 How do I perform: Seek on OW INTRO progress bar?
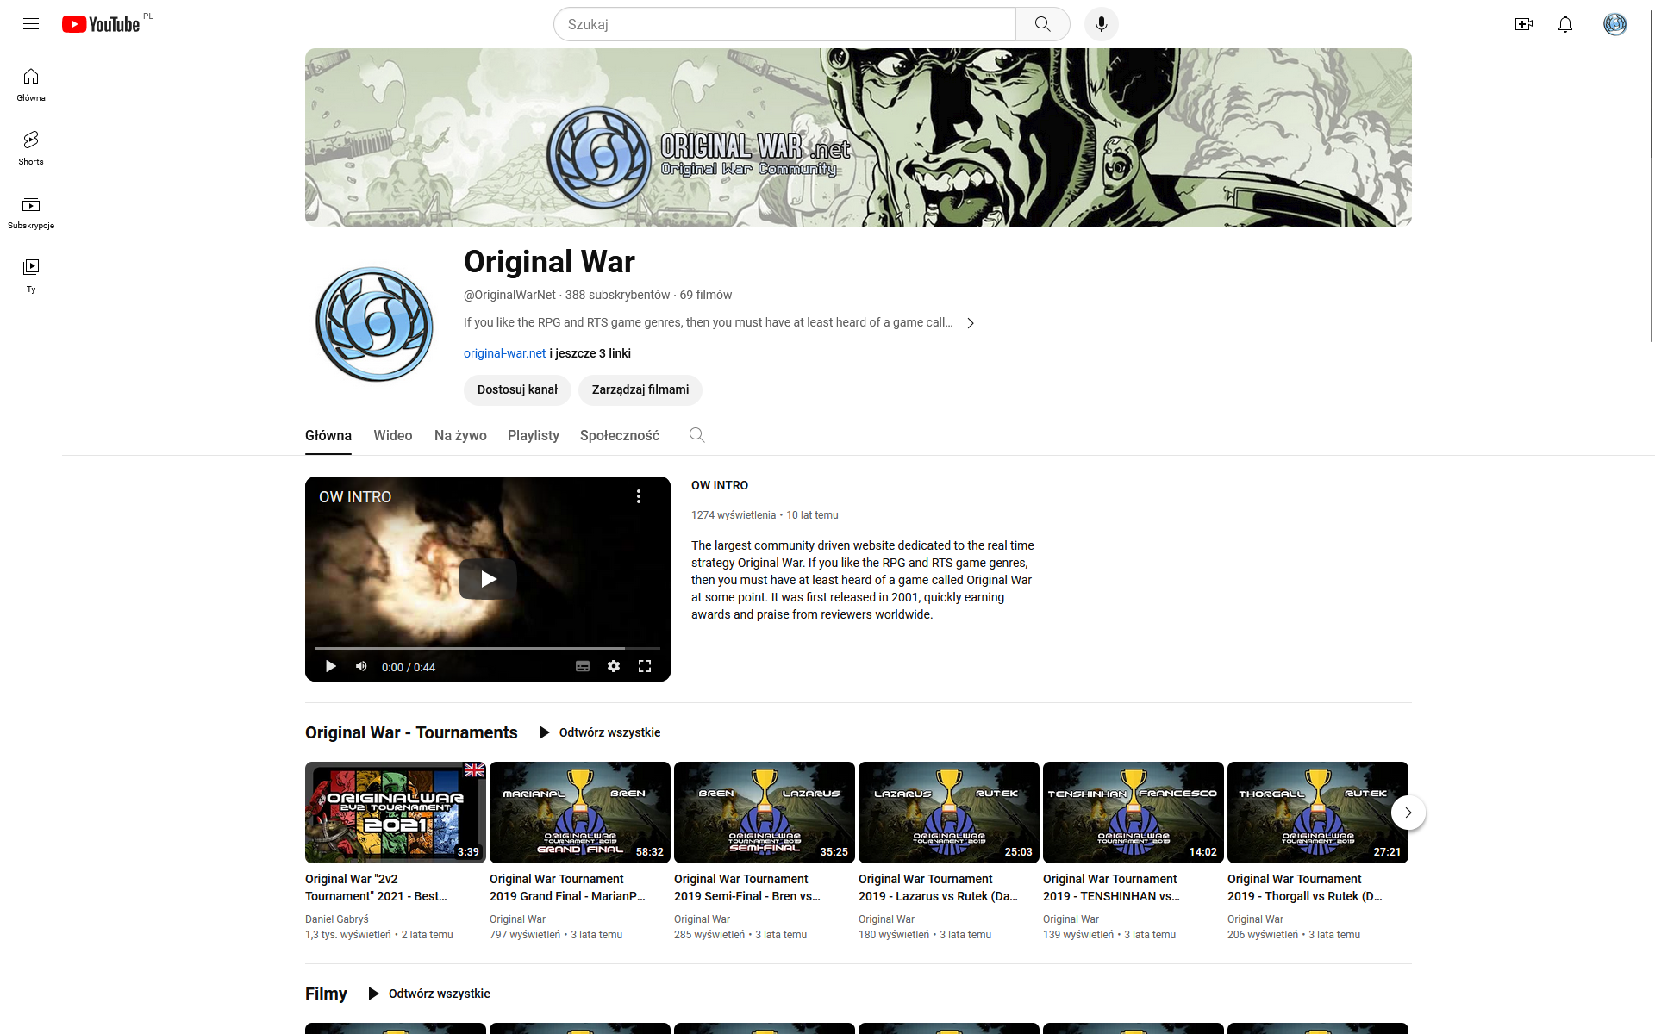[488, 648]
